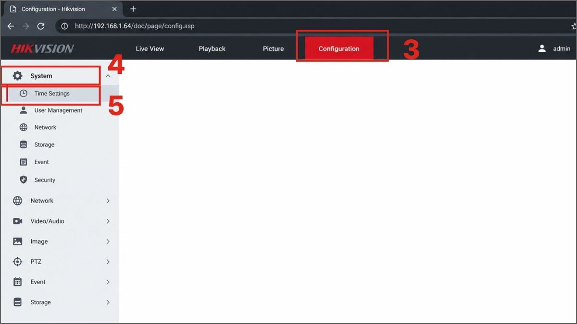
Task: Expand the Video/Audio section chevron
Action: [x=108, y=221]
